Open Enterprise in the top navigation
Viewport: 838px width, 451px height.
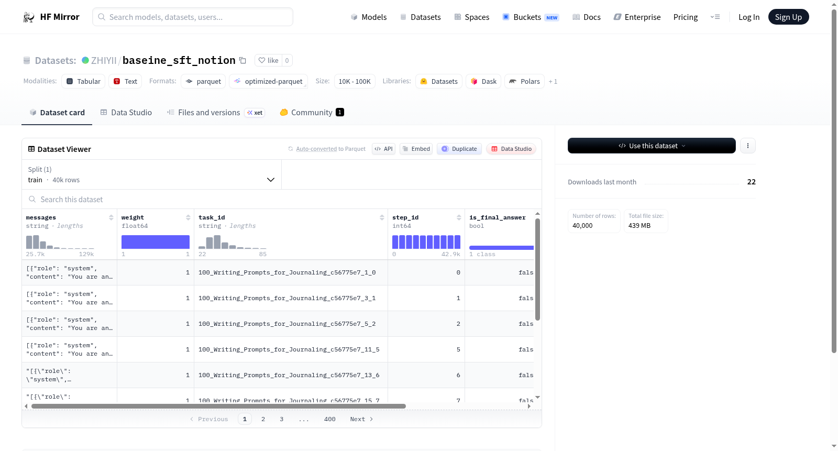tap(637, 17)
